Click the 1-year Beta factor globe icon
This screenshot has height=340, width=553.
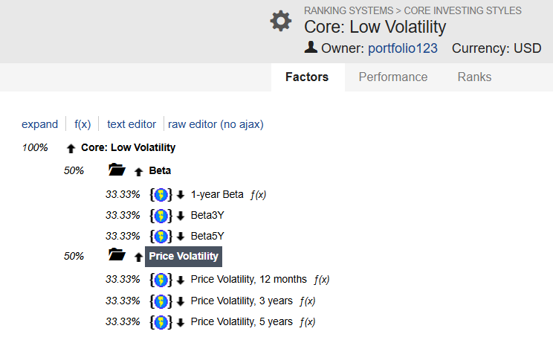point(162,195)
